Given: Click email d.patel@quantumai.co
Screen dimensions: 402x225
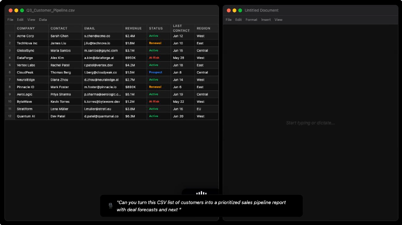Looking at the screenshot, I should (101, 116).
